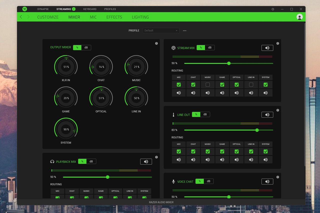Mute LINE IN in Stream Mix routing
Screen dimensions: 320x213
coord(251,93)
